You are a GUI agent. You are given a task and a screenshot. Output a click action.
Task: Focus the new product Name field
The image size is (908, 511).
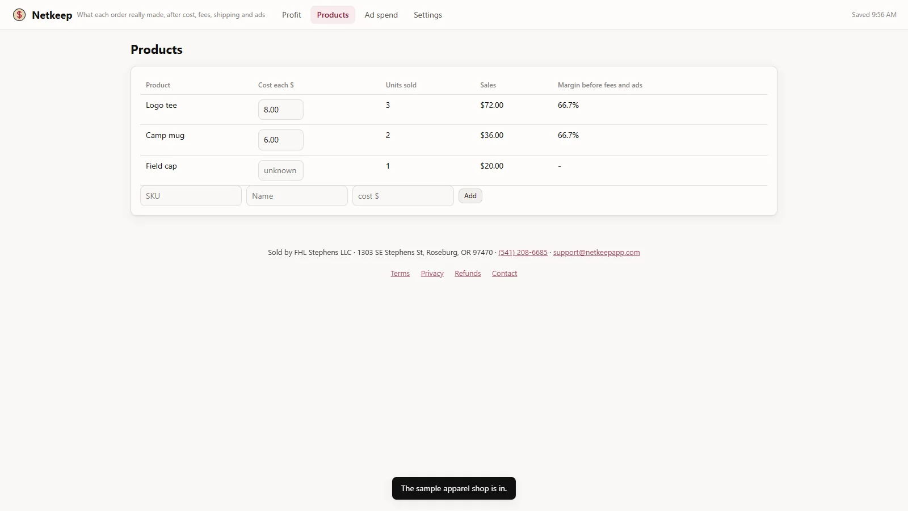pos(297,196)
